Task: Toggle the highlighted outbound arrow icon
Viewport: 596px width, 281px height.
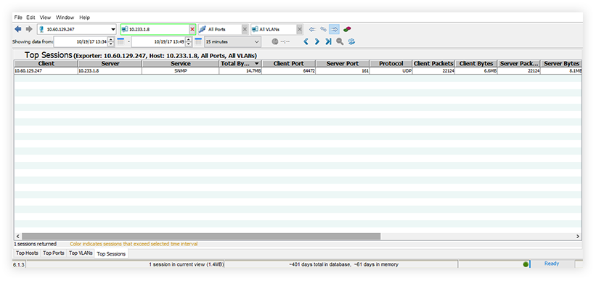Action: click(335, 29)
